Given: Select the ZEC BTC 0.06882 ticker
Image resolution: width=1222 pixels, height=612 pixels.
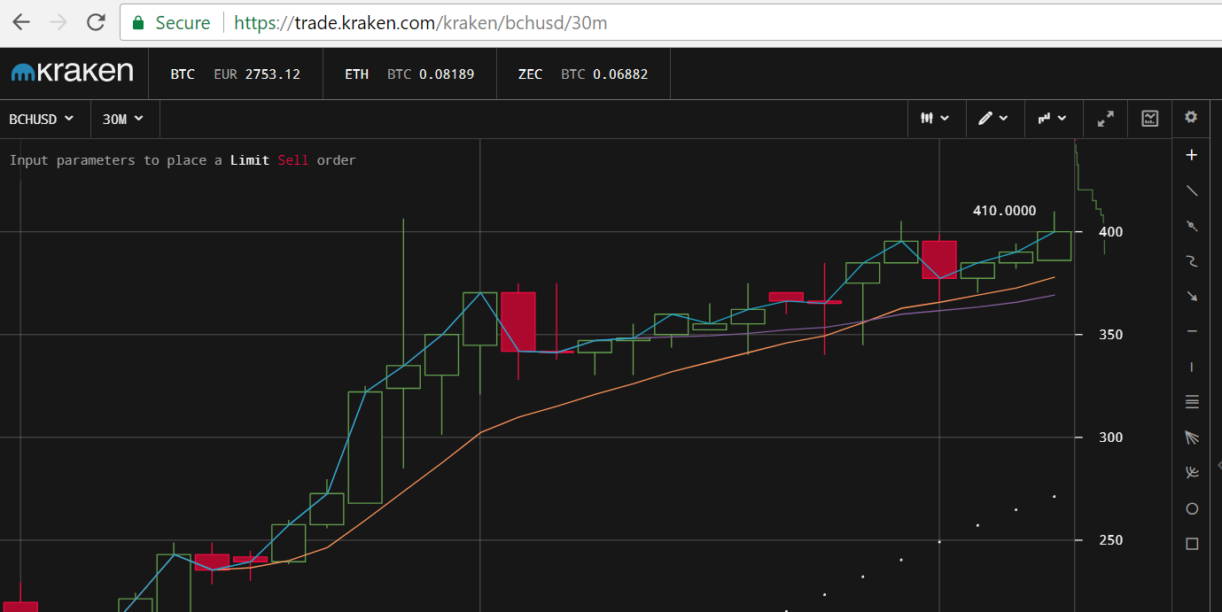Looking at the screenshot, I should click(583, 74).
